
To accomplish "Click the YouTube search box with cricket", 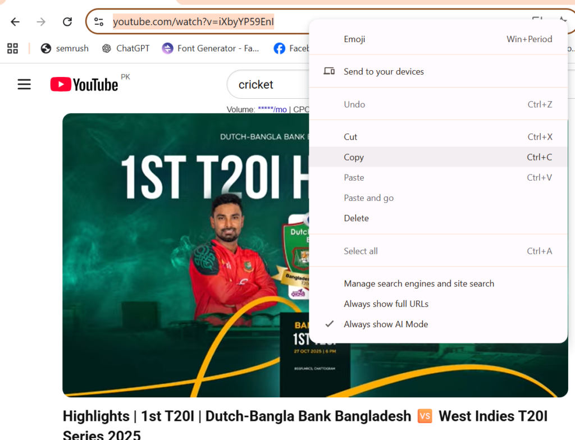I will 268,84.
